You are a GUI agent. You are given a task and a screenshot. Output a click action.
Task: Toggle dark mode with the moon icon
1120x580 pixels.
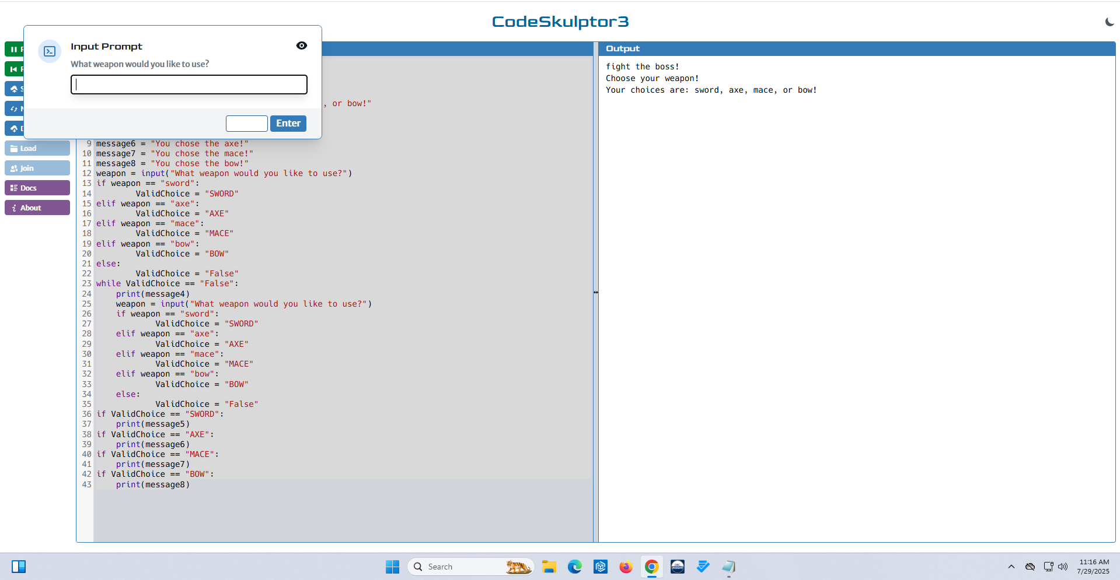coord(1109,22)
